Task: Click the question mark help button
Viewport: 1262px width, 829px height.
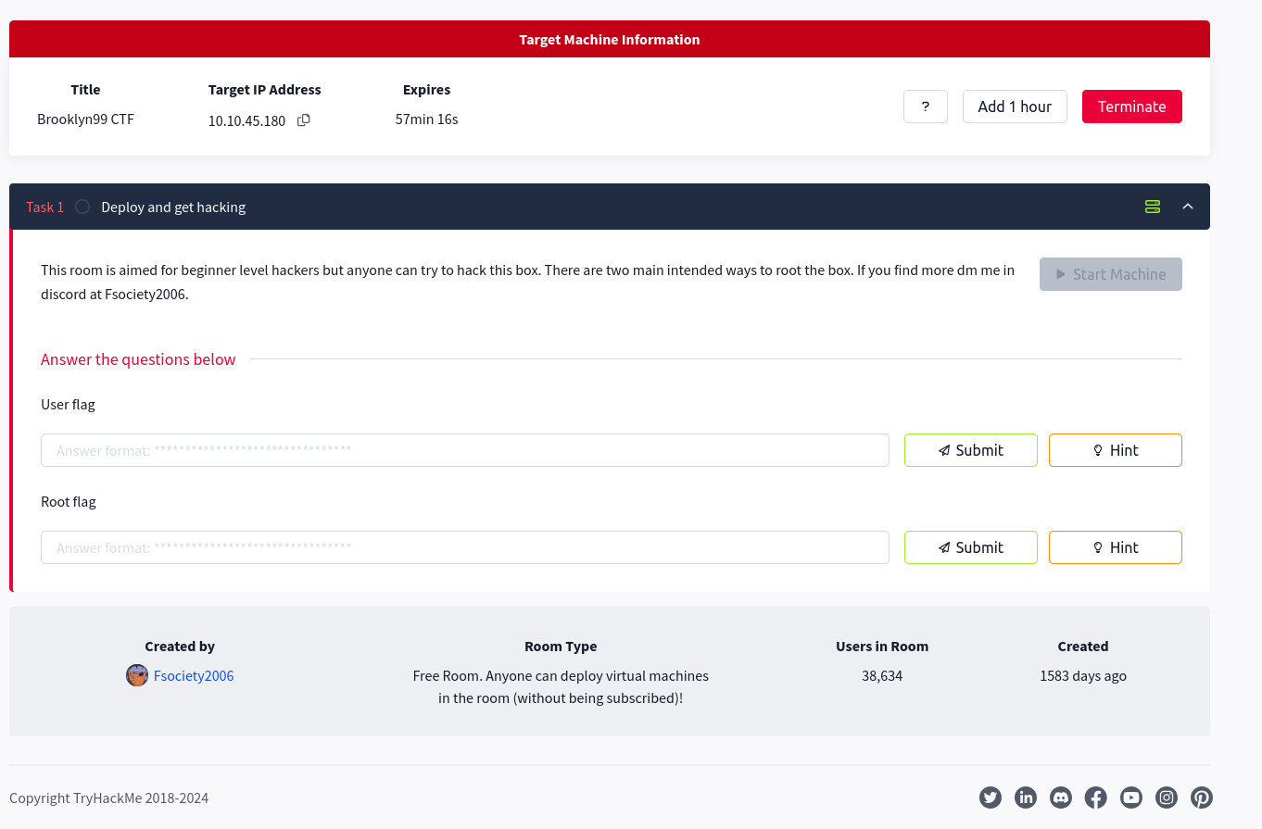Action: click(x=926, y=107)
